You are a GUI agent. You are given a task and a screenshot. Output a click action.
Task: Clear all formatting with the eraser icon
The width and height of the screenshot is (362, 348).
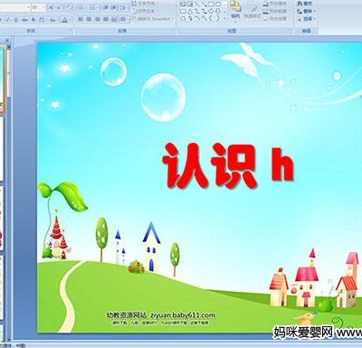[69, 7]
